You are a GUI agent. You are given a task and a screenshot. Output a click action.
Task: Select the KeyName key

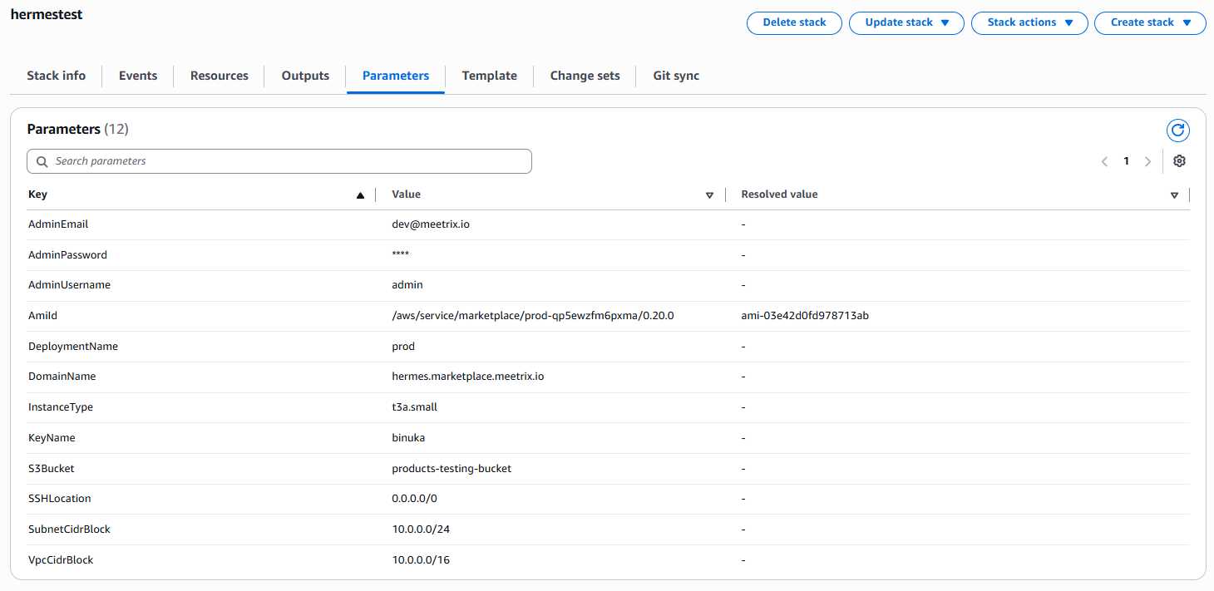pos(52,438)
